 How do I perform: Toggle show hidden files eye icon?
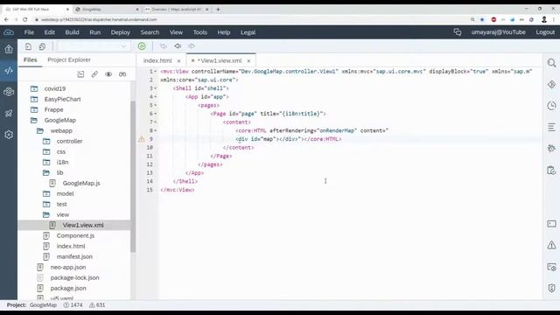point(108,74)
